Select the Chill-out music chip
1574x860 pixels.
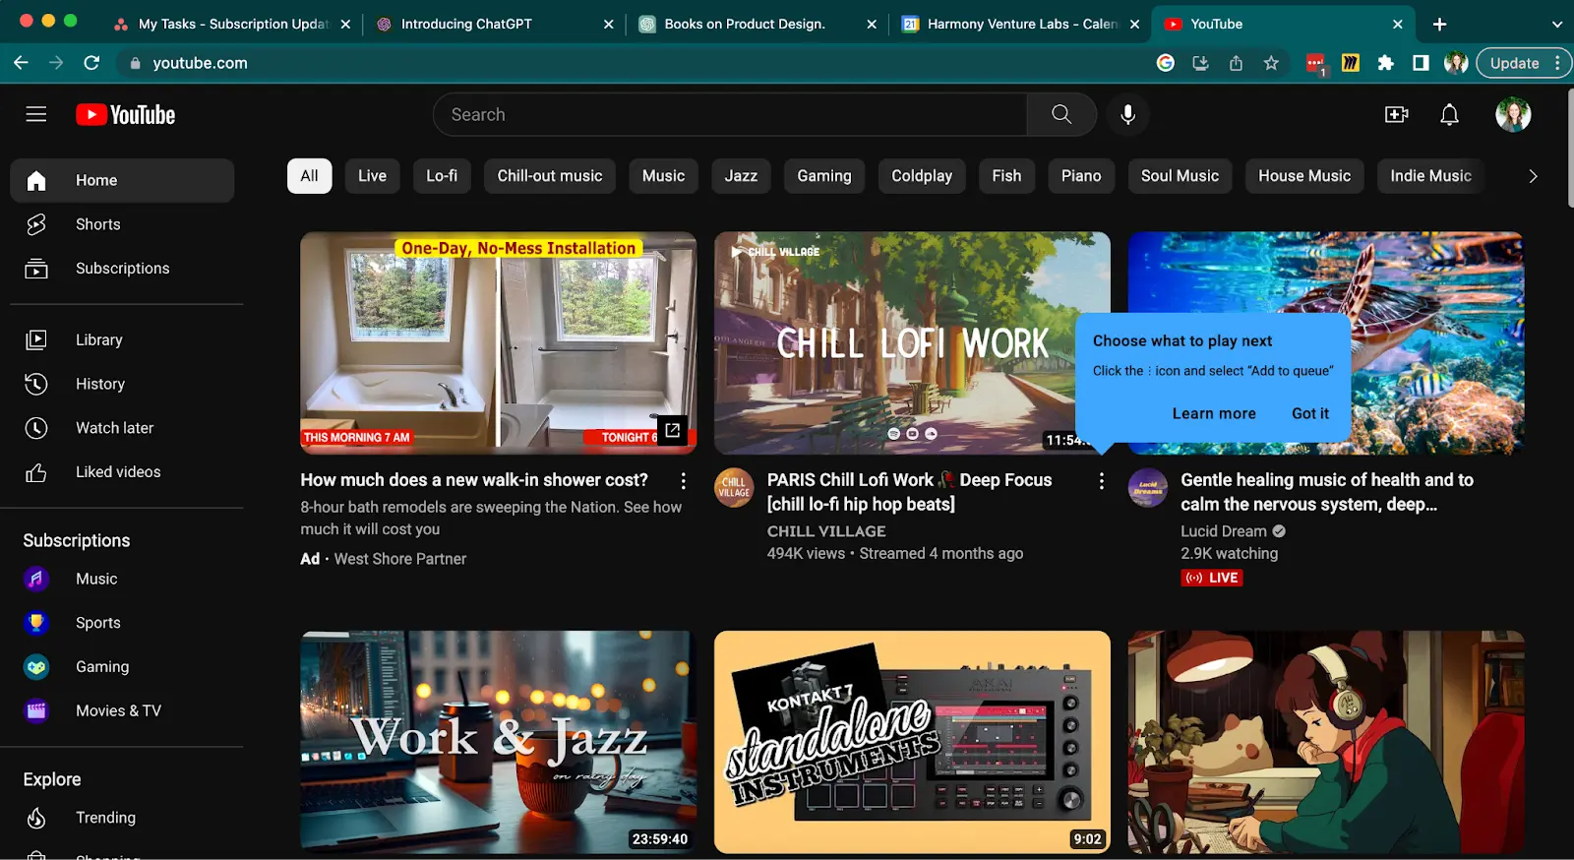click(x=550, y=176)
